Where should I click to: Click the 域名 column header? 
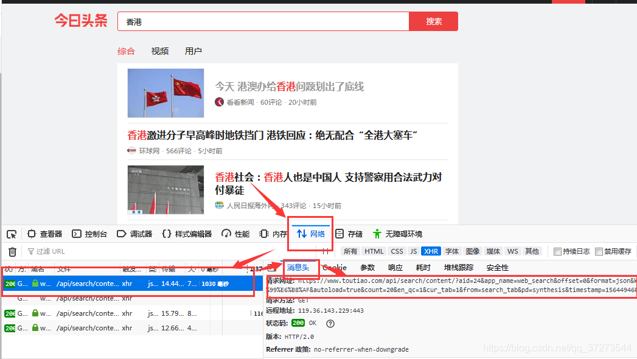(x=37, y=269)
